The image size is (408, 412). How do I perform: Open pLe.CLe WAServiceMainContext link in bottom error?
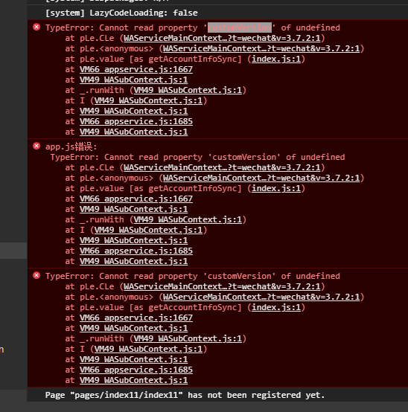pos(222,286)
